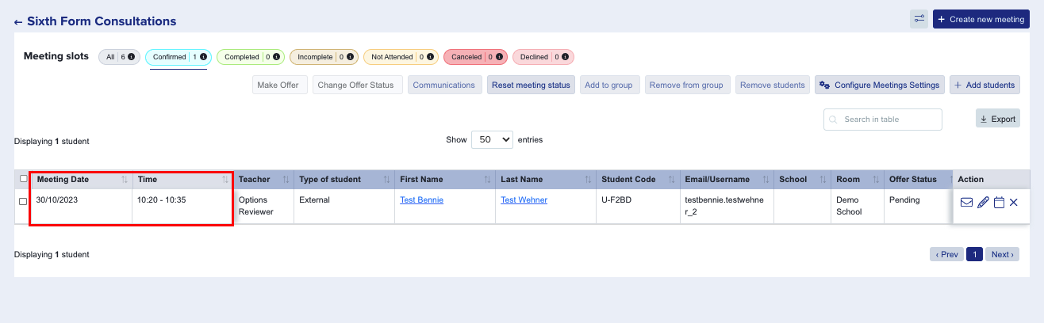
Task: Switch to the Not Attended tab
Action: [401, 57]
